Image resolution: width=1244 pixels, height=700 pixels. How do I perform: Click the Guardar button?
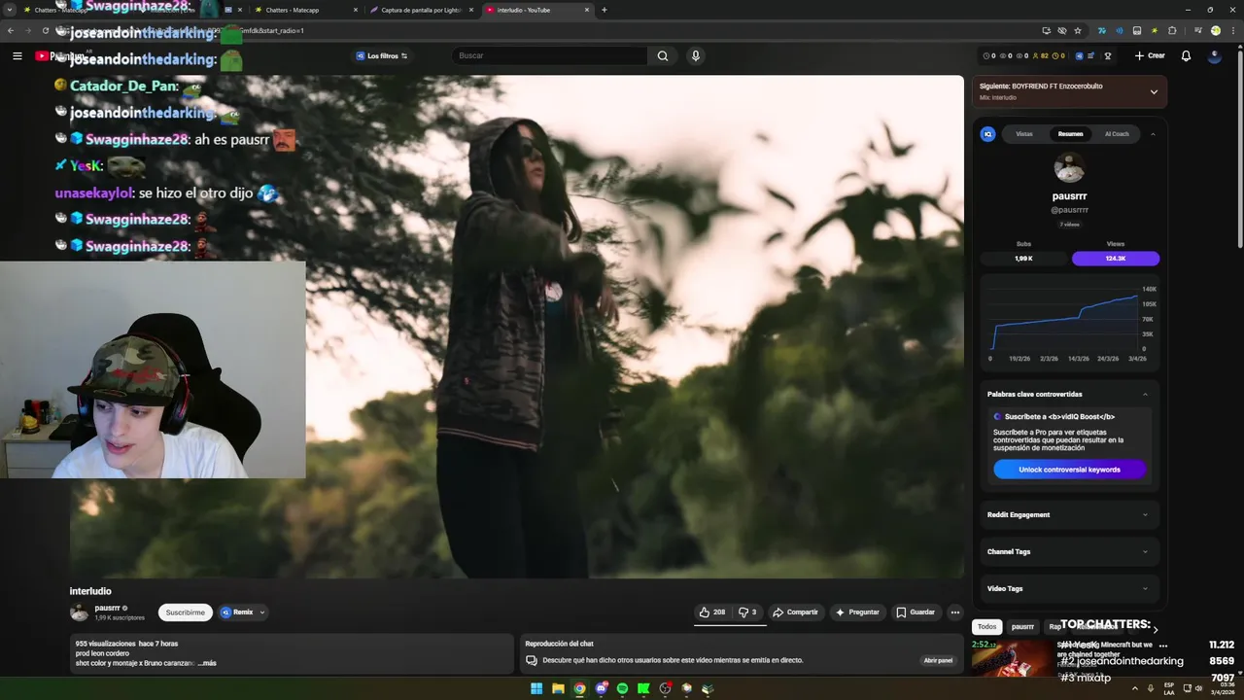(916, 612)
